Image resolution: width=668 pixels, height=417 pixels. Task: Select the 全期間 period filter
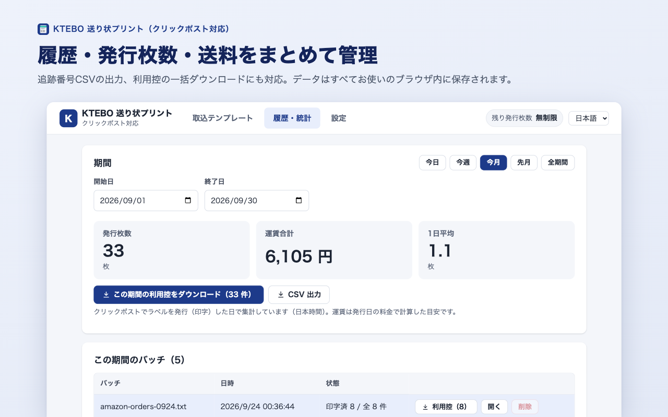[558, 163]
